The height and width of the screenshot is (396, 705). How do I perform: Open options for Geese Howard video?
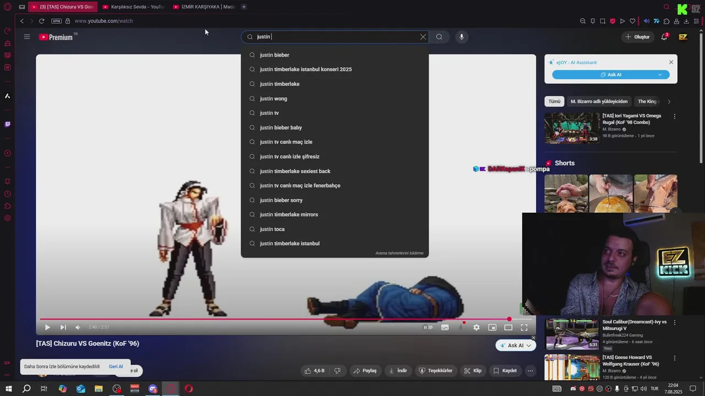675,358
